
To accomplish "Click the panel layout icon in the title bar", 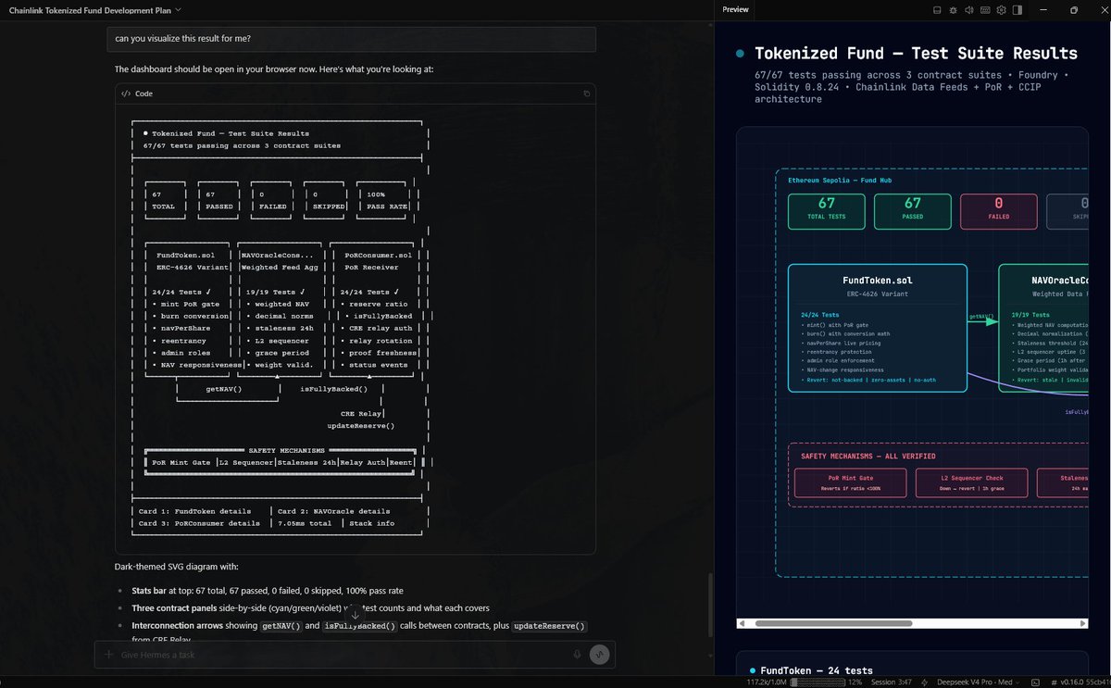I will pos(938,9).
